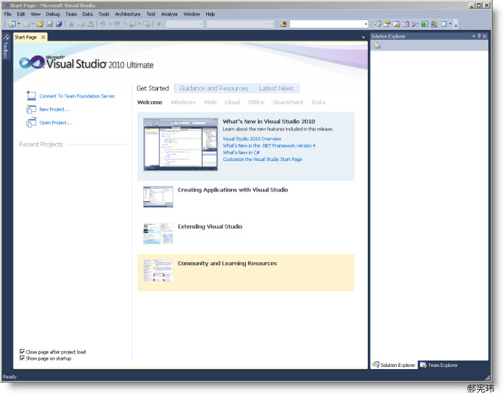This screenshot has height=394, width=504.
Task: Open the File menu
Action: tap(8, 14)
